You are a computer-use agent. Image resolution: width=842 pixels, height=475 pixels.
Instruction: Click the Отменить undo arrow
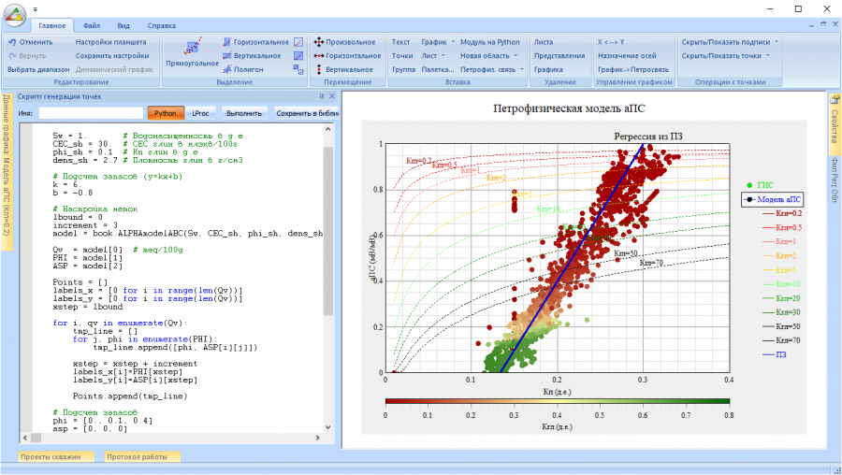pos(12,42)
